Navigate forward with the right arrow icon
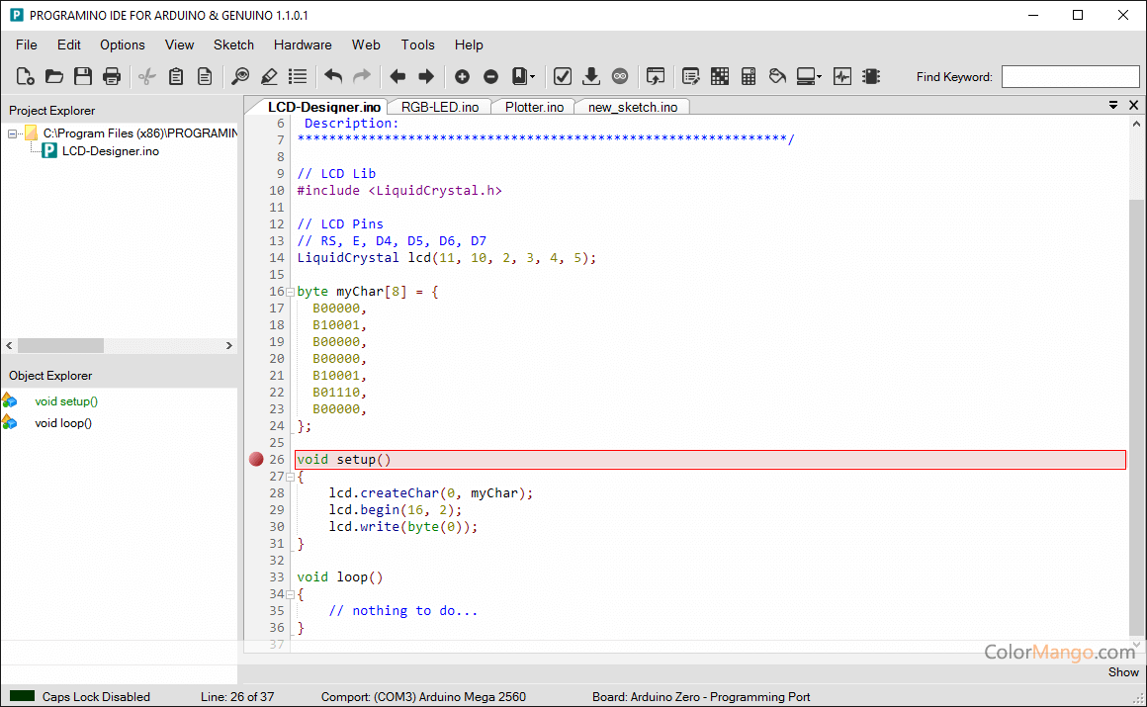Screen dimensions: 1147x707 click(426, 76)
